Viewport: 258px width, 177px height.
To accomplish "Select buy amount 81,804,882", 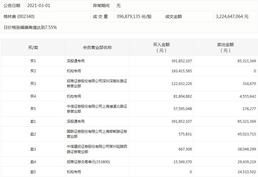I will click(x=182, y=96).
